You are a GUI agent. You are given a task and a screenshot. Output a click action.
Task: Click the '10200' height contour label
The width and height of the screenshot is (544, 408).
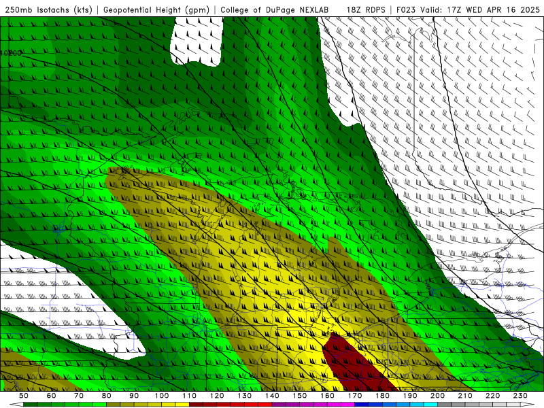tap(11, 53)
